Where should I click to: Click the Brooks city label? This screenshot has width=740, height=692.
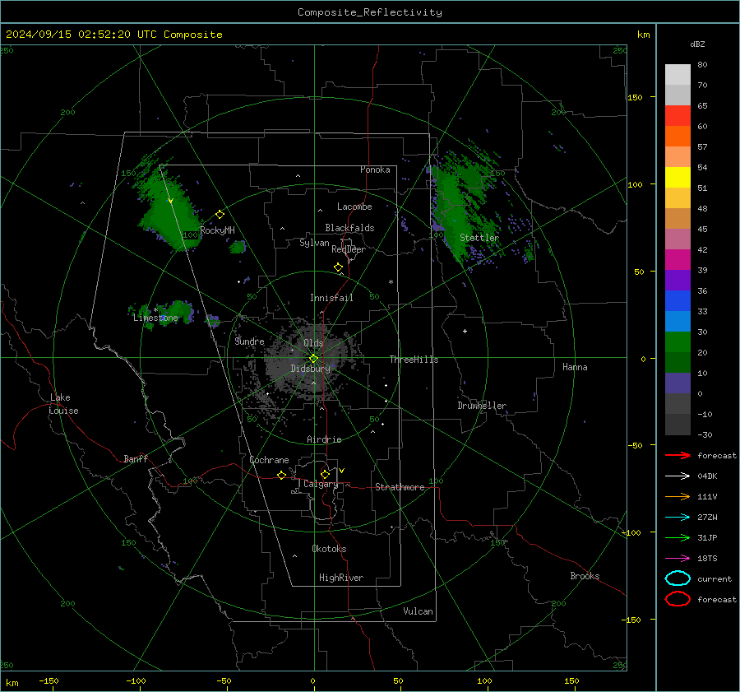(585, 576)
